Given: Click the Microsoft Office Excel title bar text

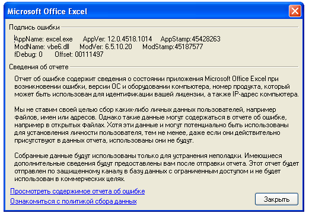Looking at the screenshot, I should (47, 11).
